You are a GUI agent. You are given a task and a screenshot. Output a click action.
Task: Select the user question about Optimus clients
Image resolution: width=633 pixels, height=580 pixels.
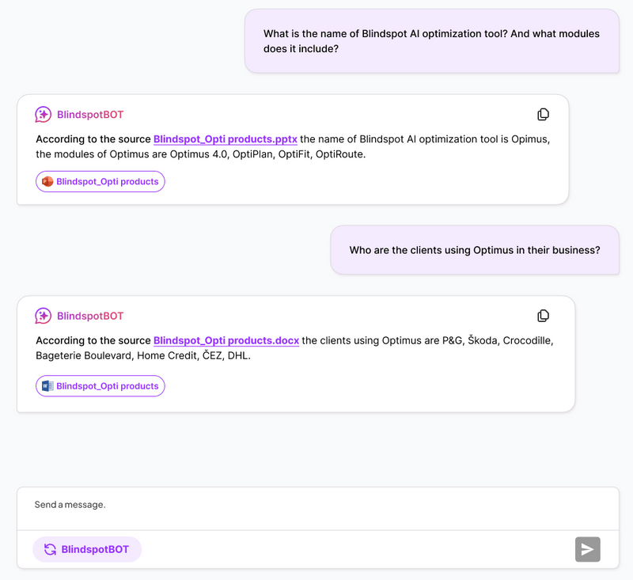pyautogui.click(x=474, y=250)
